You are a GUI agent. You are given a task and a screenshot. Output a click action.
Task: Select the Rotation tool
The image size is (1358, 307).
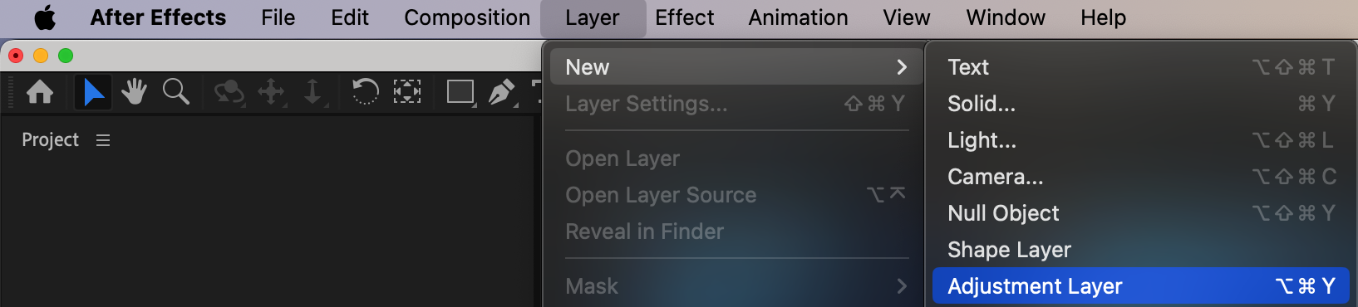[x=365, y=91]
